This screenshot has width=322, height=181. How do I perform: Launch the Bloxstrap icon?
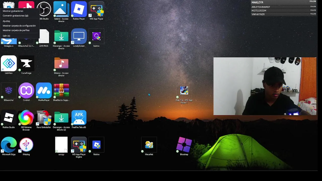(x=184, y=145)
